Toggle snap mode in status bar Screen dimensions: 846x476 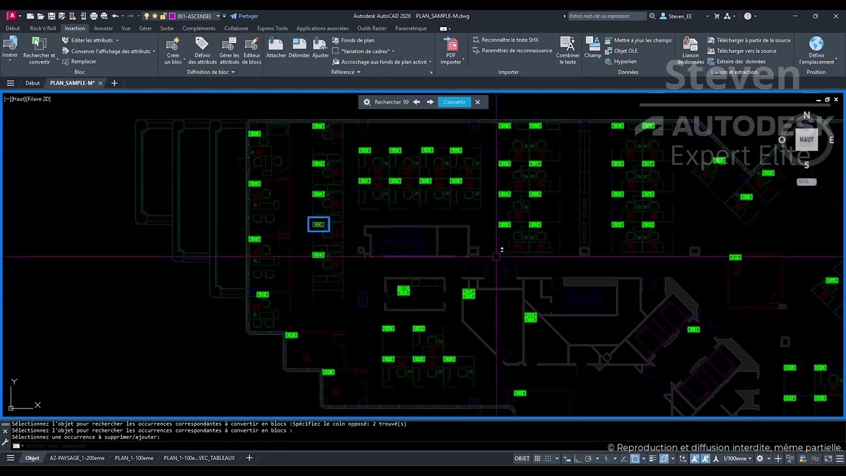click(549, 458)
